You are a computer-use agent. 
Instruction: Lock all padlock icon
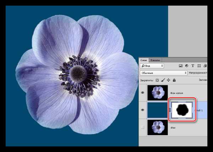coord(174,80)
